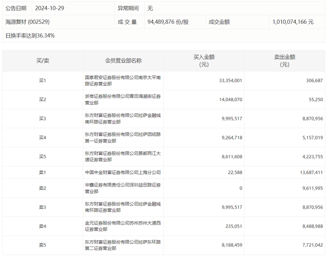The image size is (327, 257).
Task: Click the 买5 row label
Action: coord(43,156)
